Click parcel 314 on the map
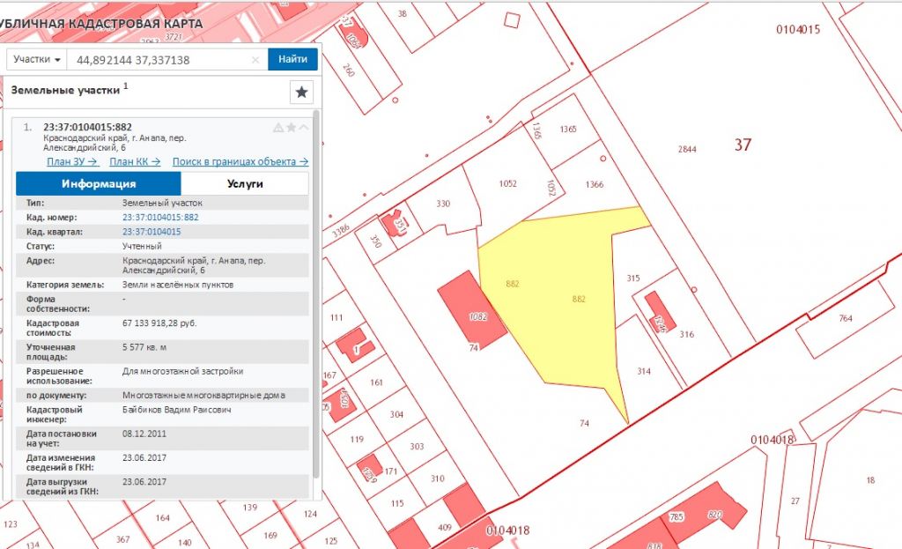Screen dimensions: 902x549 tap(644, 371)
